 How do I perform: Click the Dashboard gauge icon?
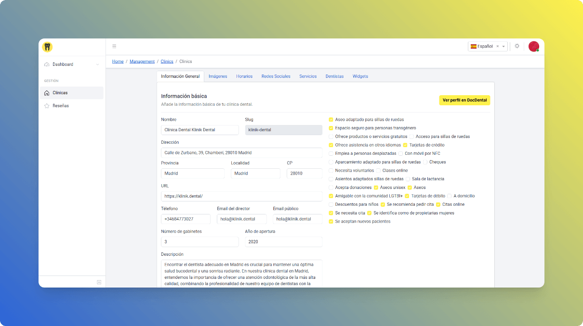[x=47, y=64]
